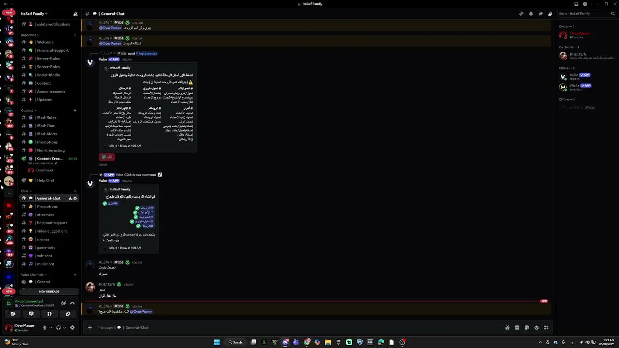Open the help-and-support channel
619x348 pixels.
pos(49,223)
